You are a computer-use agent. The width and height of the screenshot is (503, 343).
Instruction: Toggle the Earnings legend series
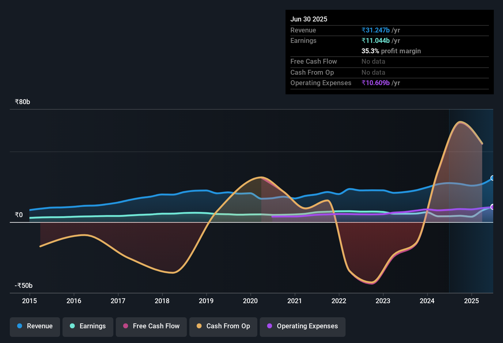pos(88,326)
